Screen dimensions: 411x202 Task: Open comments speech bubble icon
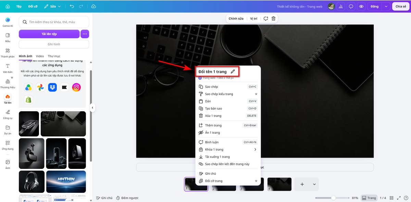(351, 6)
